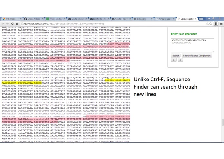Click the page icon beside the URL
The width and height of the screenshot is (224, 159).
pos(22,24)
